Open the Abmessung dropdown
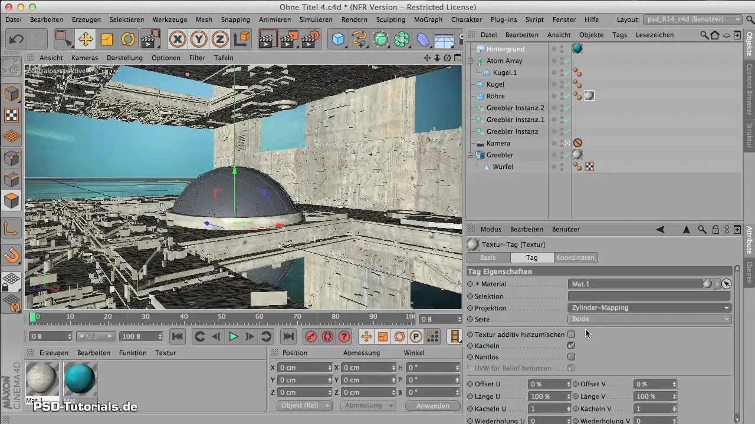 click(368, 405)
